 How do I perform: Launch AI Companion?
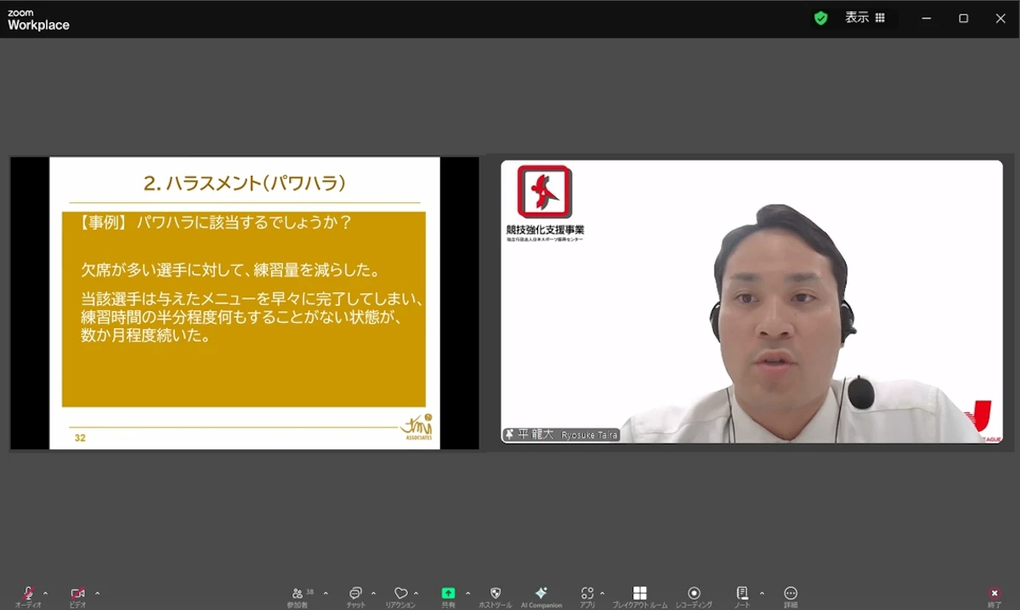coord(541,593)
